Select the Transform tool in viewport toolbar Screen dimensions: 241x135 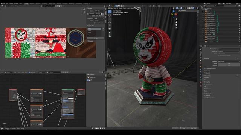click(110, 29)
